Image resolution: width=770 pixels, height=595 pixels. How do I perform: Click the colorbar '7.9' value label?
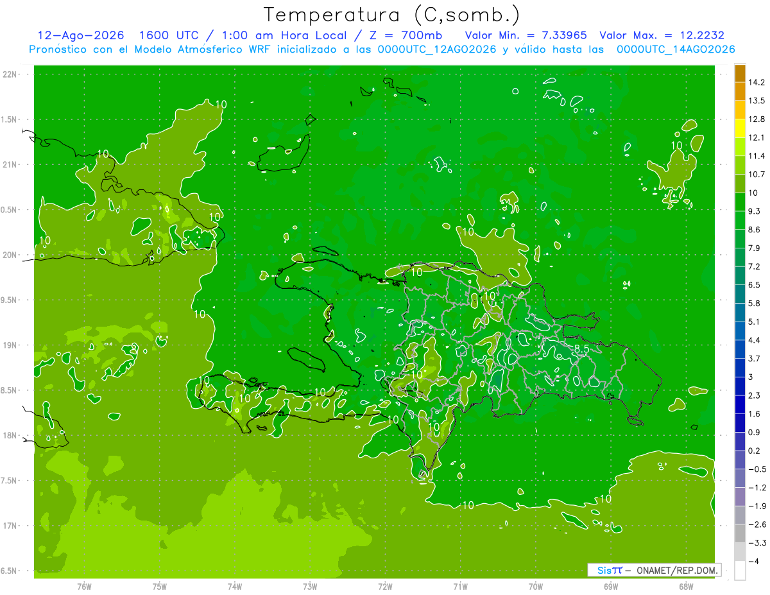[754, 248]
